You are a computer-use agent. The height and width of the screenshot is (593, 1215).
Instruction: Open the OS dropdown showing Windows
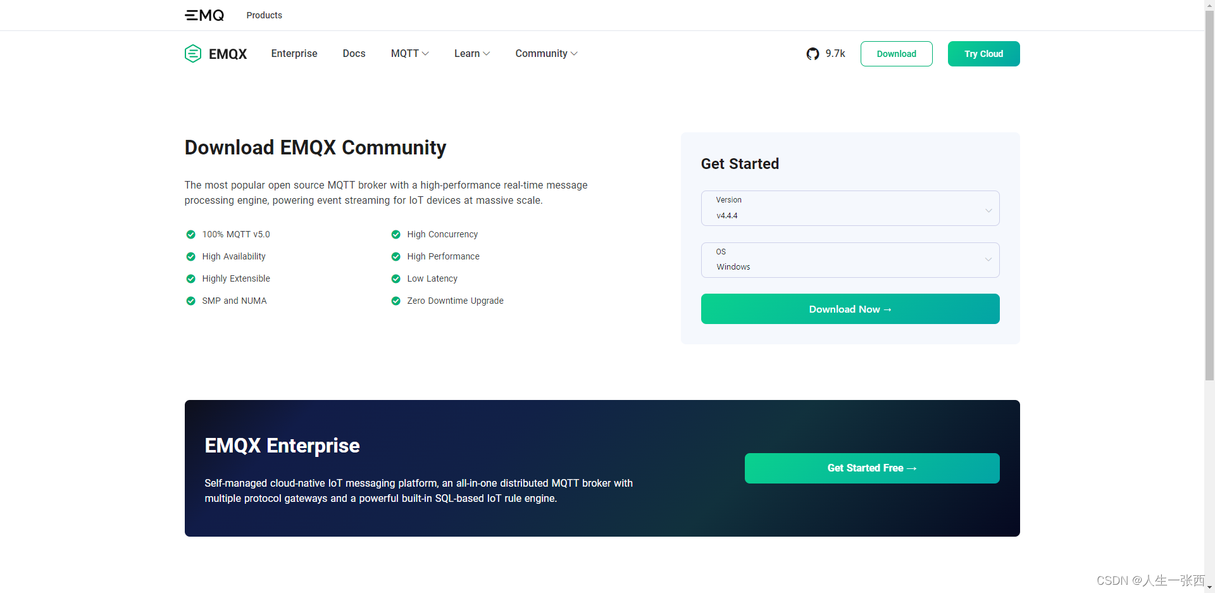[850, 260]
